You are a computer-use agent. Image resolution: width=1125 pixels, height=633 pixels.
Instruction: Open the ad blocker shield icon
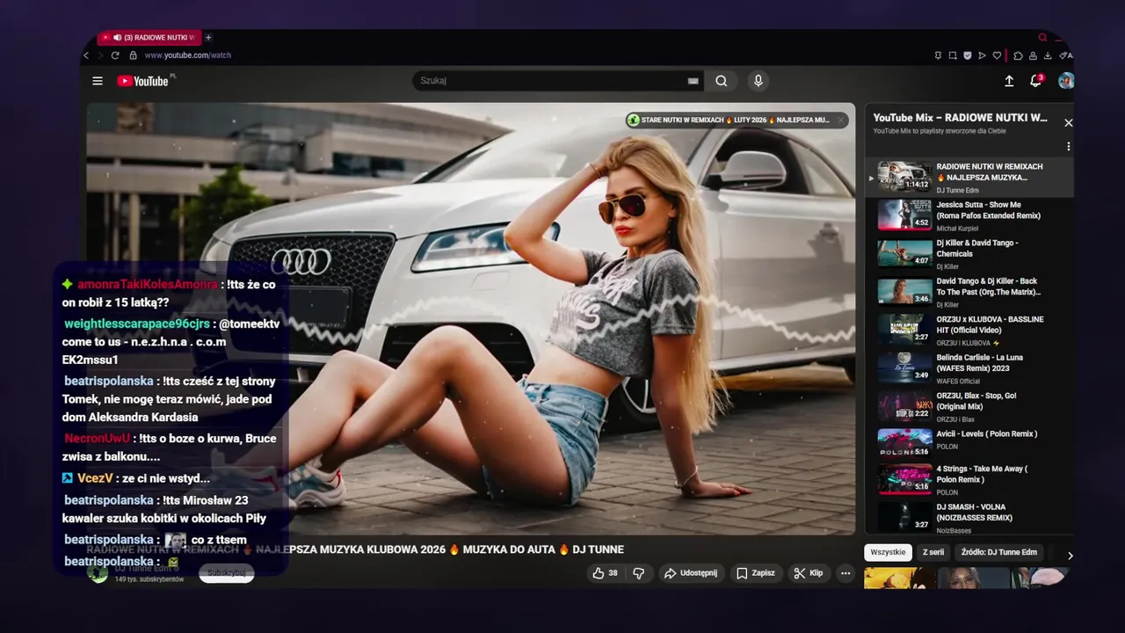pos(968,55)
